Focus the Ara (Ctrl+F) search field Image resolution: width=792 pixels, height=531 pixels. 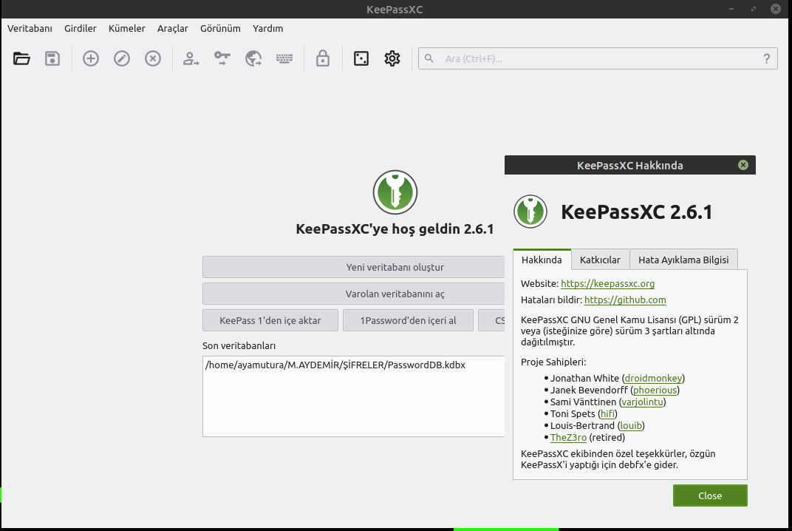(x=598, y=58)
